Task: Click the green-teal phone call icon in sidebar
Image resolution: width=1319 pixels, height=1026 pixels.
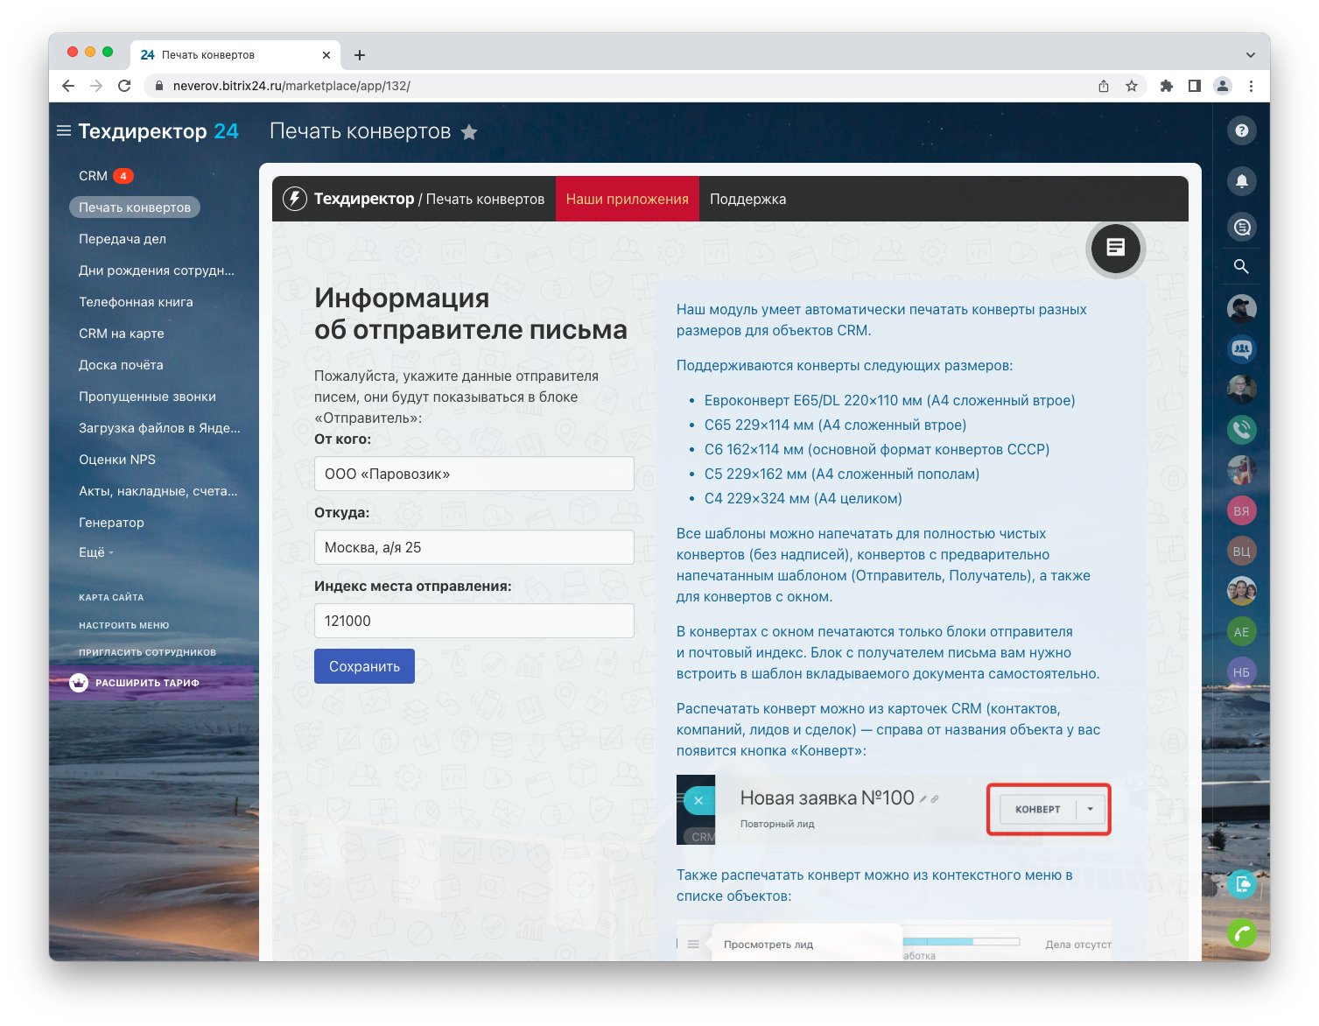Action: pos(1241,429)
